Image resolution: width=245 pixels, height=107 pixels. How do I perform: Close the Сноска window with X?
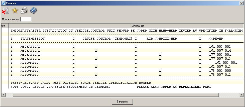[241, 3]
